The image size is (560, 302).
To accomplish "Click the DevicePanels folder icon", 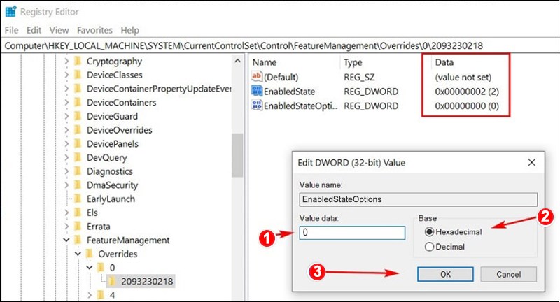I will (x=78, y=144).
